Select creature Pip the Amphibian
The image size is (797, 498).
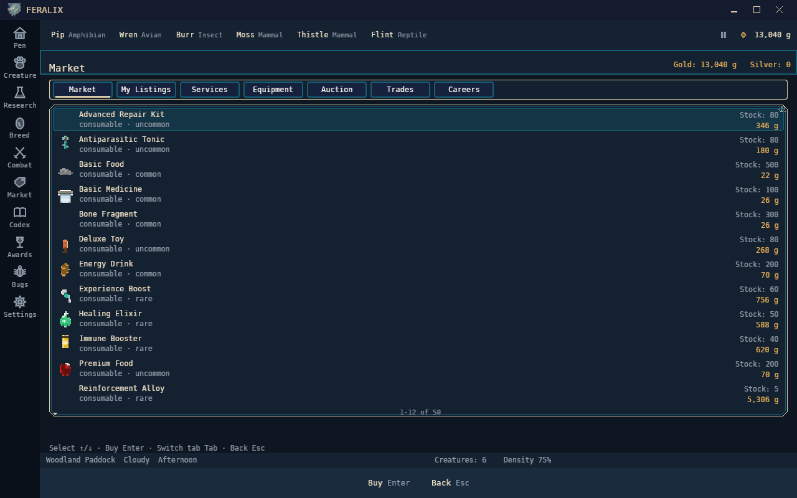78,35
